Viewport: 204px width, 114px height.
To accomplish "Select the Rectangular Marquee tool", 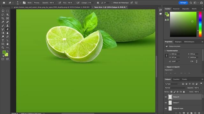I will (x=7, y=11).
